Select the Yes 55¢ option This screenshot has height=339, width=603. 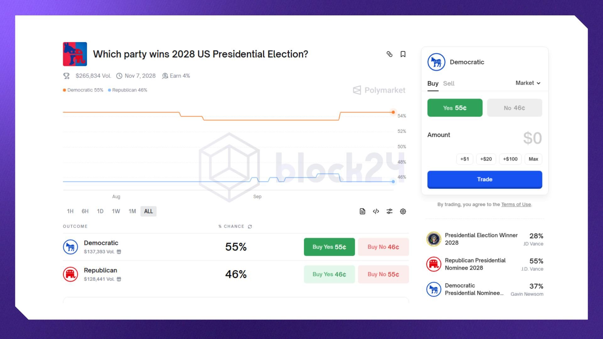point(455,108)
